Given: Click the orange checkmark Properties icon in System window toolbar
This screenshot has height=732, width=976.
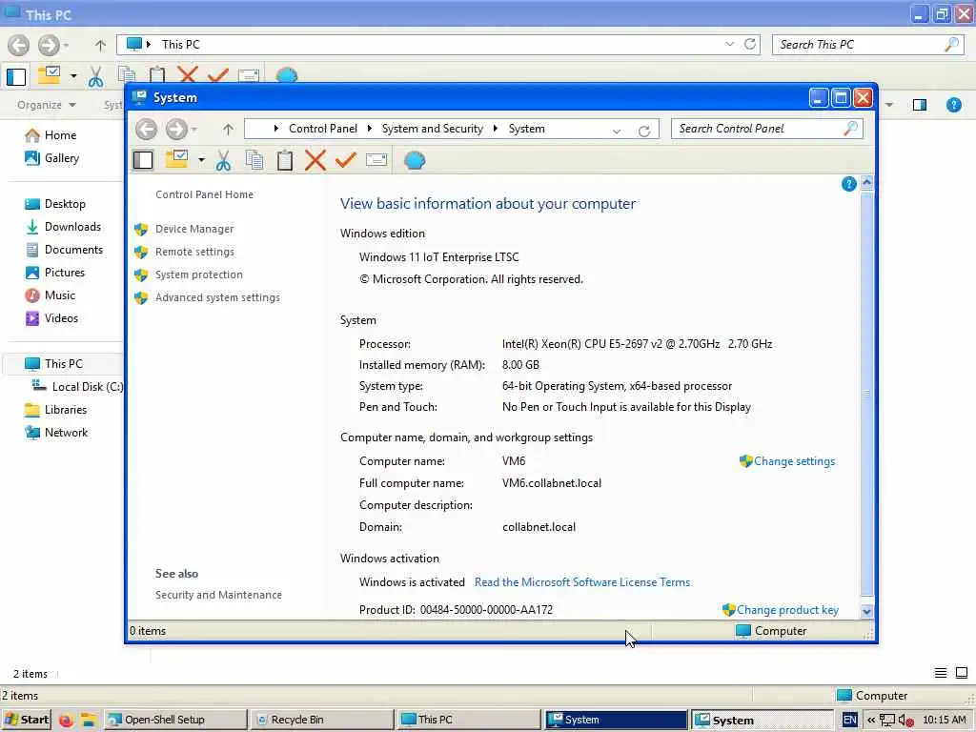Looking at the screenshot, I should 345,160.
